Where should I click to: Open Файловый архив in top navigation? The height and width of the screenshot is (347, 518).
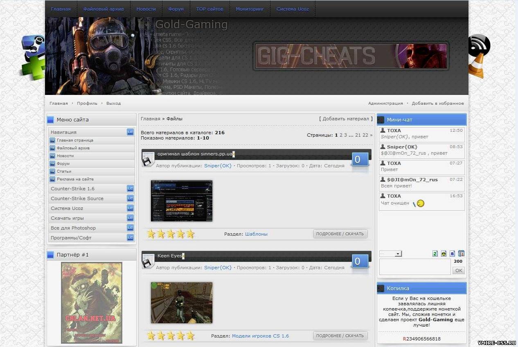pyautogui.click(x=104, y=9)
